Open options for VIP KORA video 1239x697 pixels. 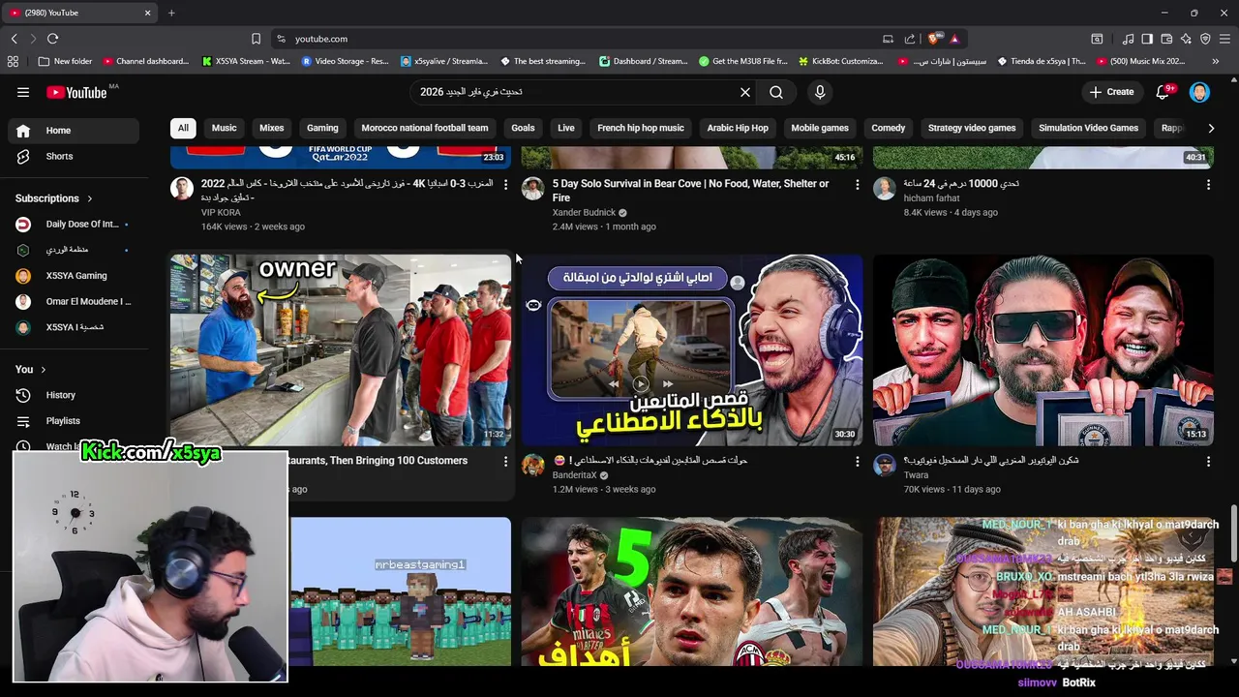pos(505,184)
